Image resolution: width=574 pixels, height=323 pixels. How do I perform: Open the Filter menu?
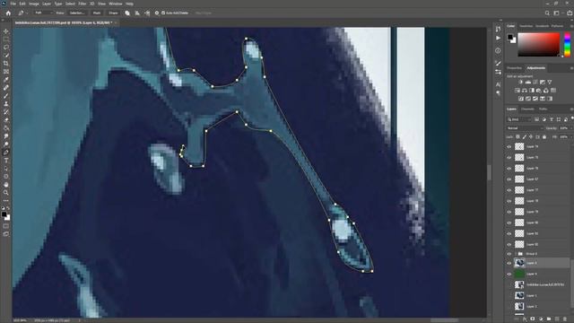pos(82,4)
